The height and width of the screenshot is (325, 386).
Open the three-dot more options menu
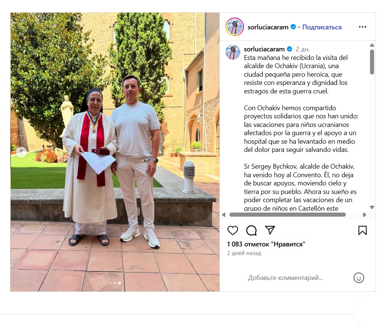tap(362, 27)
